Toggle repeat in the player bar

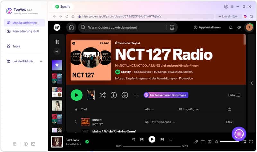(x=171, y=139)
